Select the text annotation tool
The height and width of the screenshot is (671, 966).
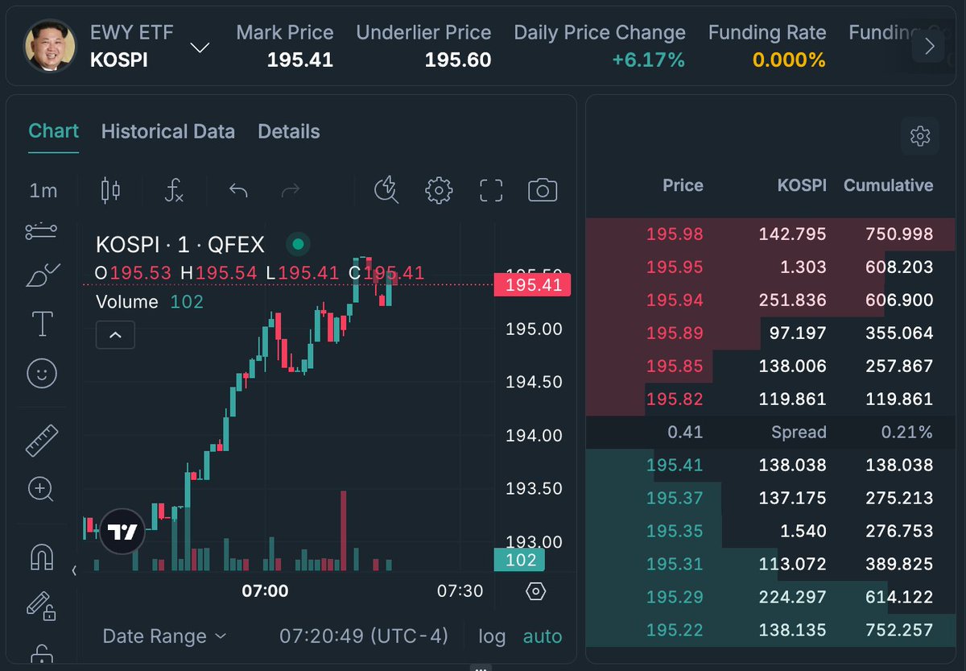[x=42, y=324]
